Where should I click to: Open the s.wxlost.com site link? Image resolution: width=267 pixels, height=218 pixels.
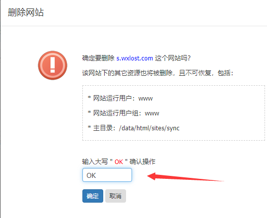[134, 58]
